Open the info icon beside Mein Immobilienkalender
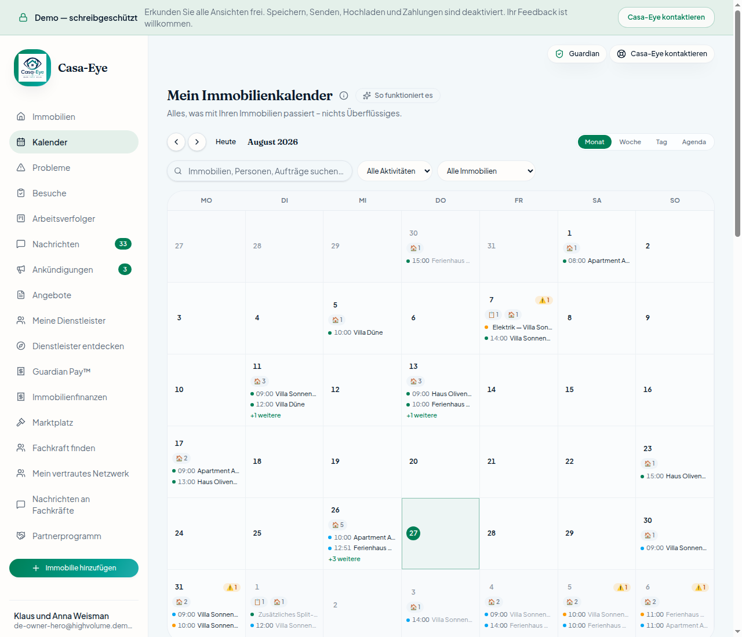 [x=344, y=96]
